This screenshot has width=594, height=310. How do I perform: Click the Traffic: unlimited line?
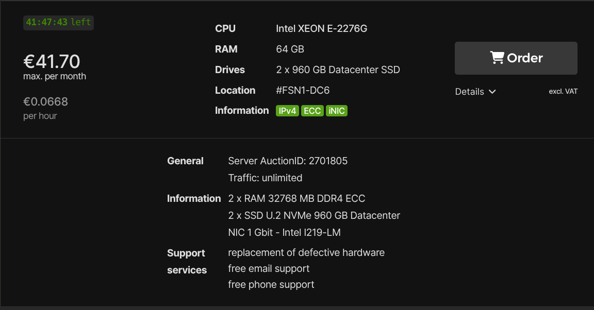265,178
